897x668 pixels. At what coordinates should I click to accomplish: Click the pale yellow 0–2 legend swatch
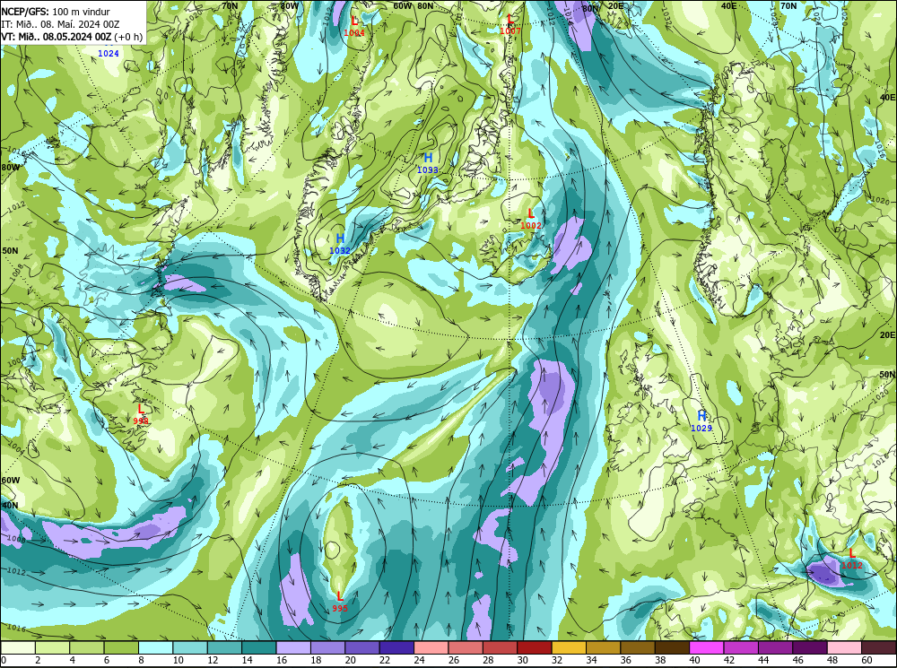click(18, 647)
